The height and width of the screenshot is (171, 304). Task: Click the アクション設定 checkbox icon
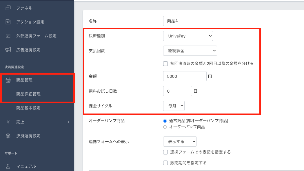coord(8,22)
